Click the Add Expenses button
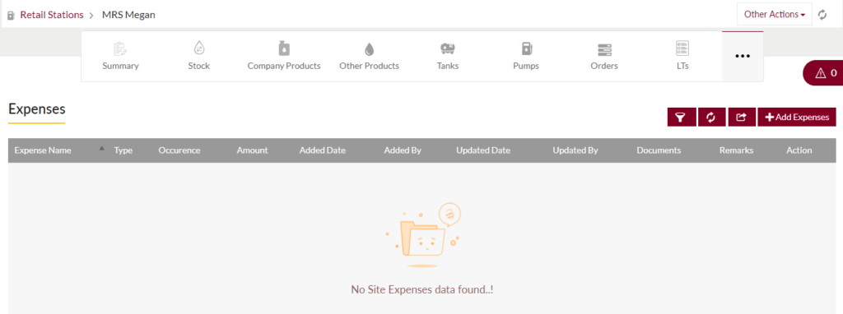The image size is (843, 314). [x=797, y=117]
